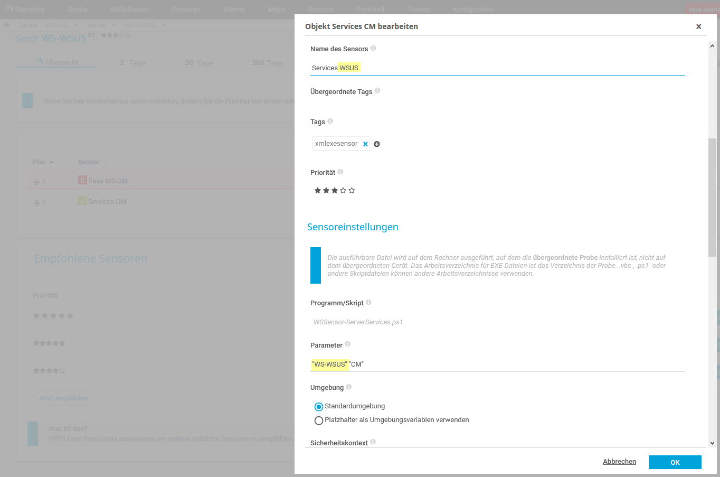Screen dimensions: 720x477
Task: Sort by the Sensor column header
Action: click(89, 162)
